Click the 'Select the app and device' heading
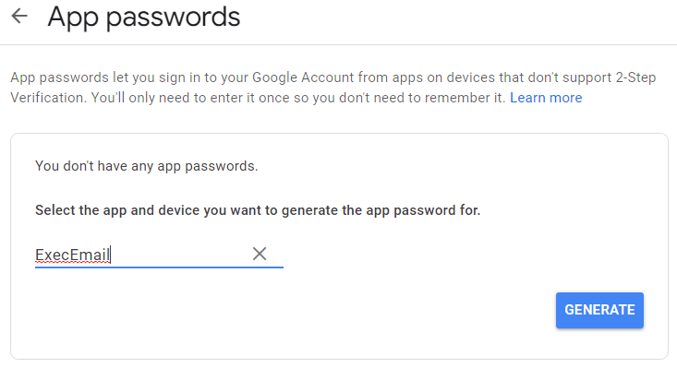Viewport: 677px width, 368px height. coord(258,210)
